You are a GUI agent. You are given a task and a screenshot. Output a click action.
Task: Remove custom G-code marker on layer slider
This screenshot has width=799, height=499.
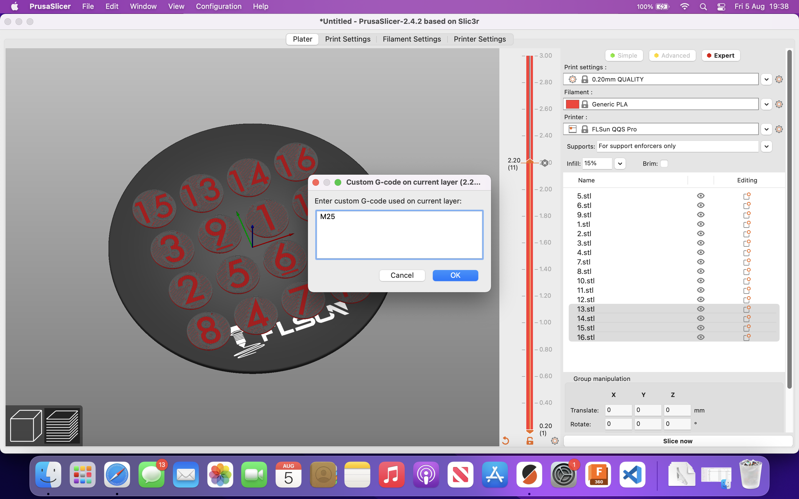click(545, 163)
